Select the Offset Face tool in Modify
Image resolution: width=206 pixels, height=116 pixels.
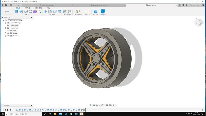(59, 11)
